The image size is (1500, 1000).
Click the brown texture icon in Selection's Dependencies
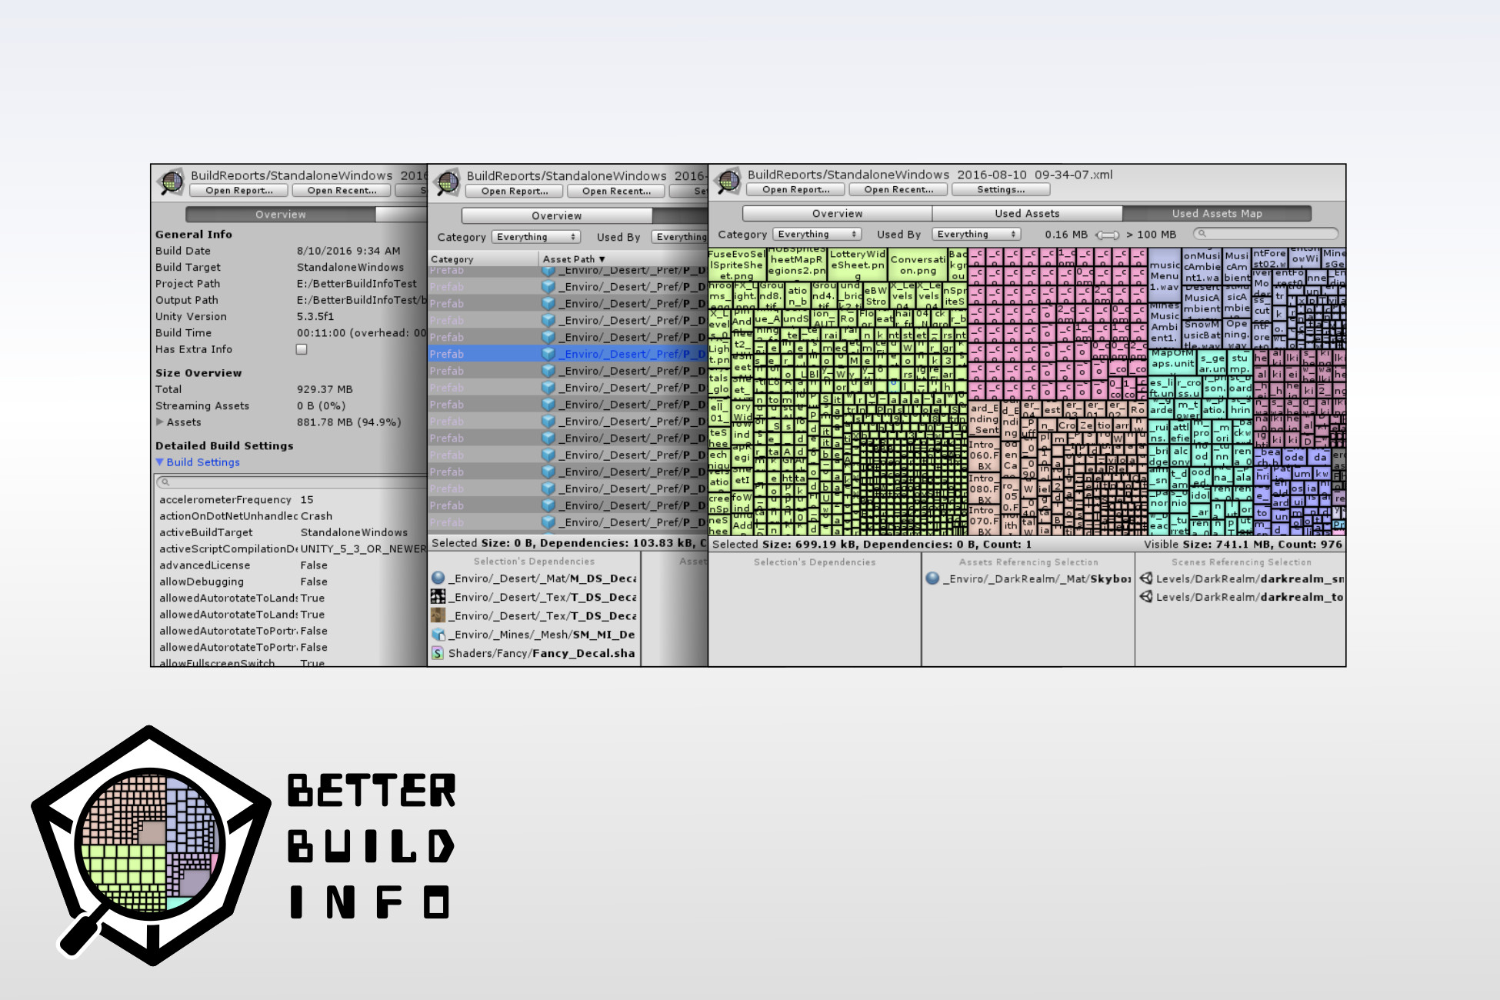tap(438, 615)
